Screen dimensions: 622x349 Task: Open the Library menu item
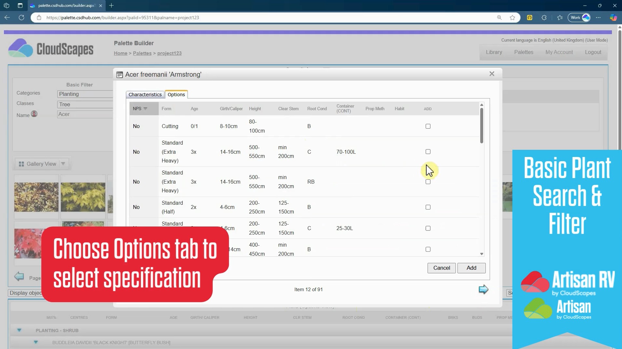click(x=494, y=52)
